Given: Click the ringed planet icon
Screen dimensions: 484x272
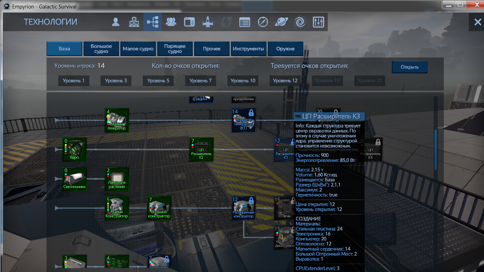Looking at the screenshot, I should (x=281, y=22).
